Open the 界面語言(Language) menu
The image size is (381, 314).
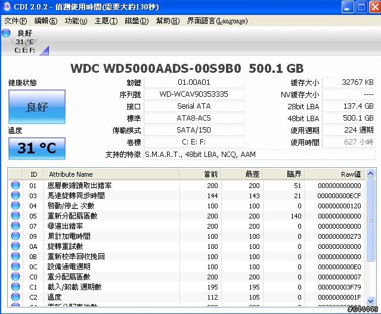point(217,21)
